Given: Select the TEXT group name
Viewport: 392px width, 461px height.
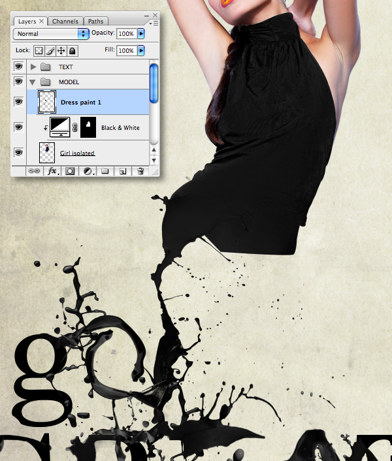Looking at the screenshot, I should click(x=65, y=67).
